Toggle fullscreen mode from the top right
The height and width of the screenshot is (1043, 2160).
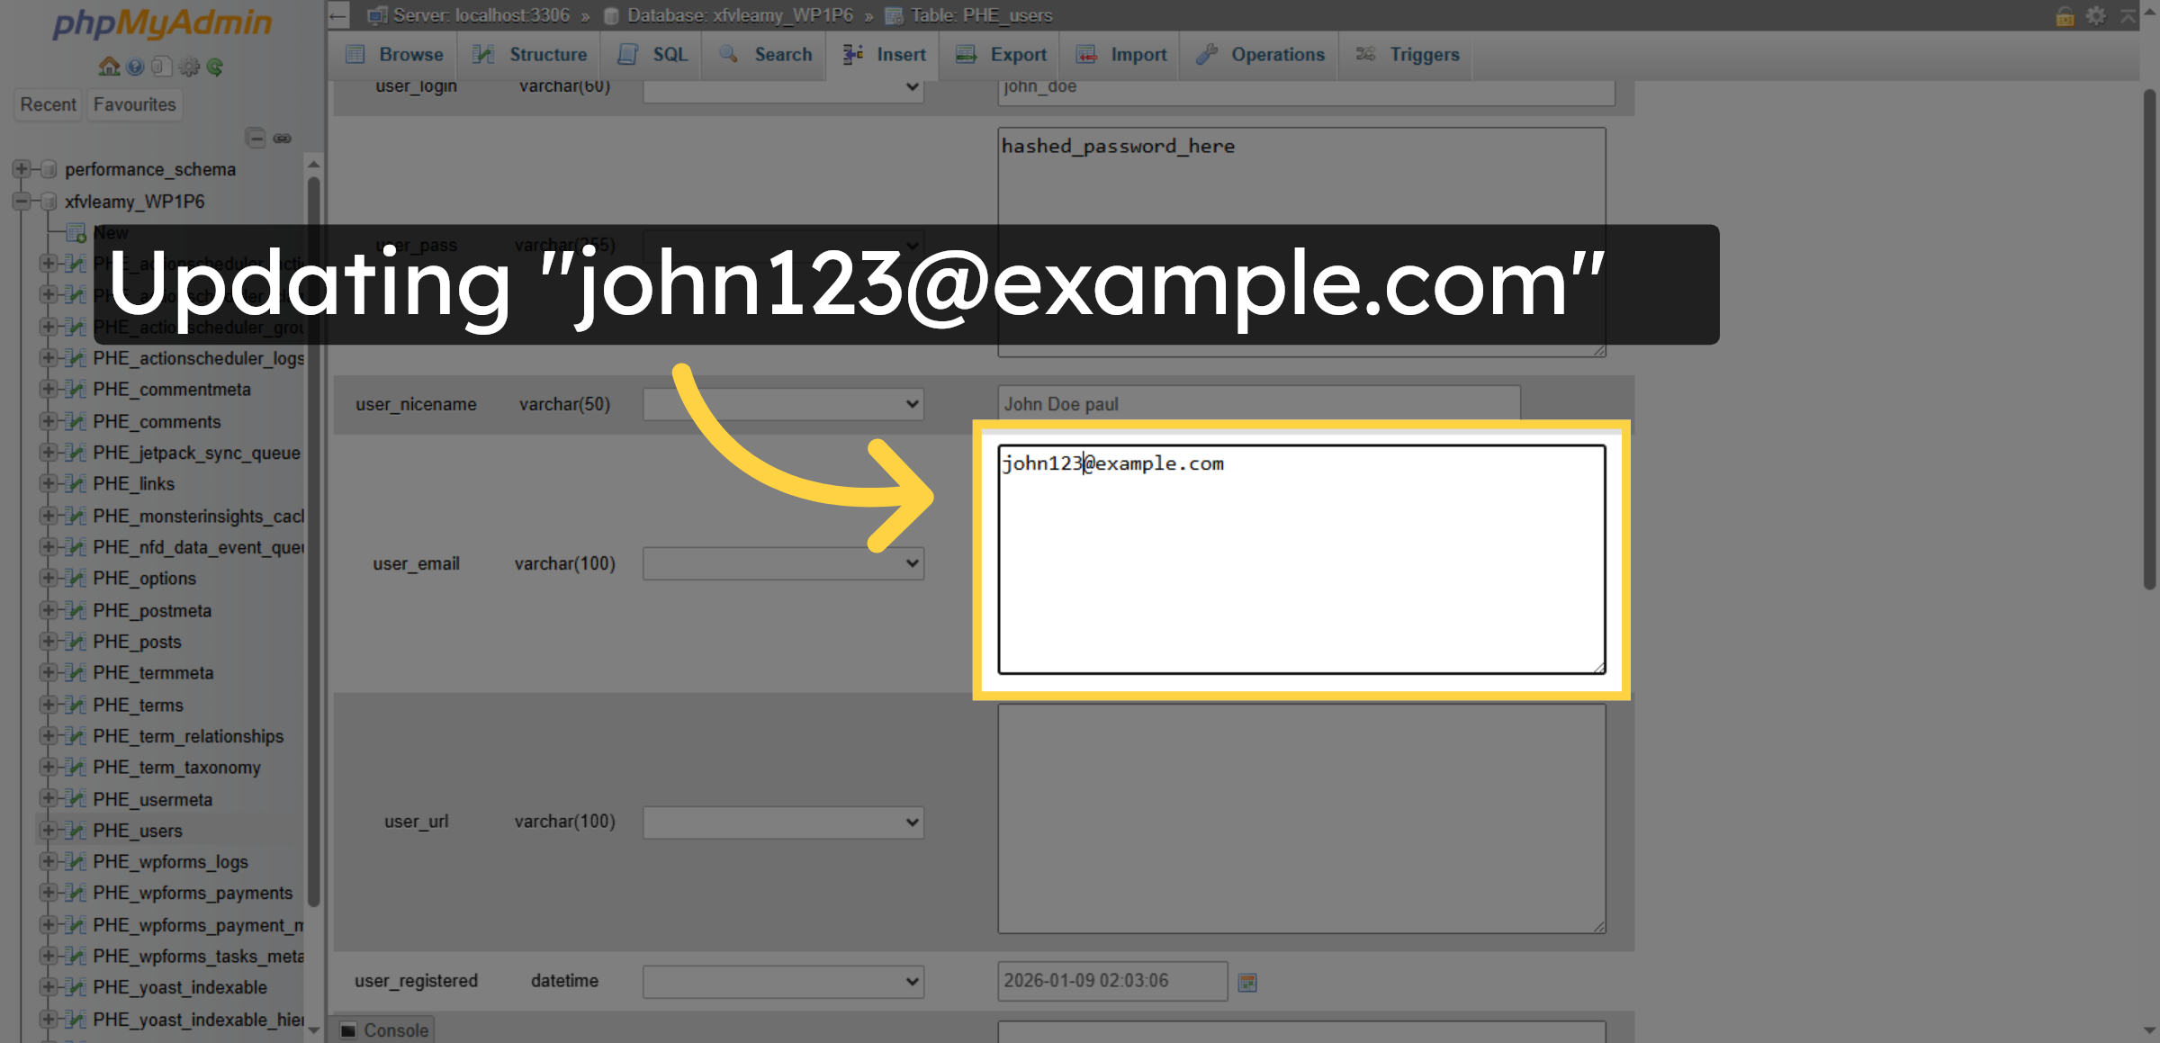pyautogui.click(x=2126, y=15)
